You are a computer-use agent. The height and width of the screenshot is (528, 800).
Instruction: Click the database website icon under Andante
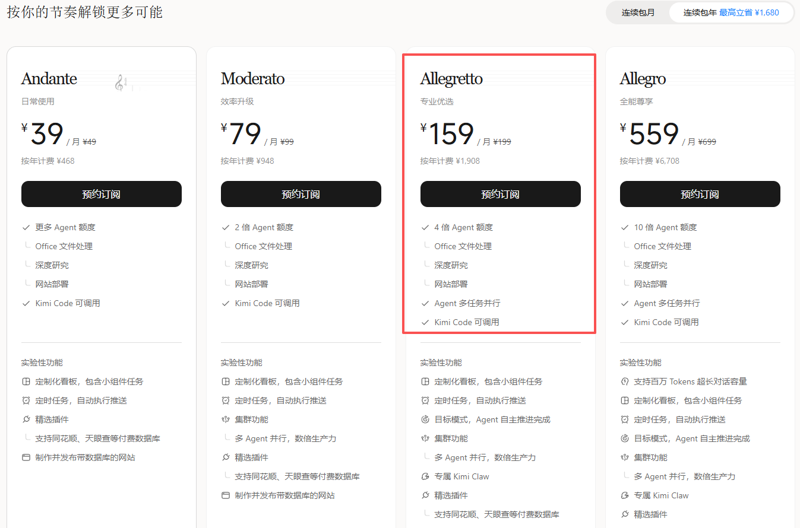(26, 457)
